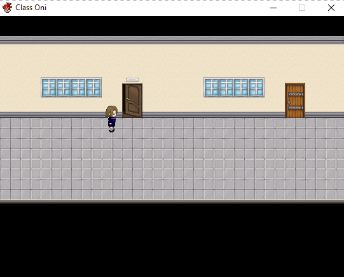Click the wooden door with metal bands
The image size is (344, 277).
point(295,100)
